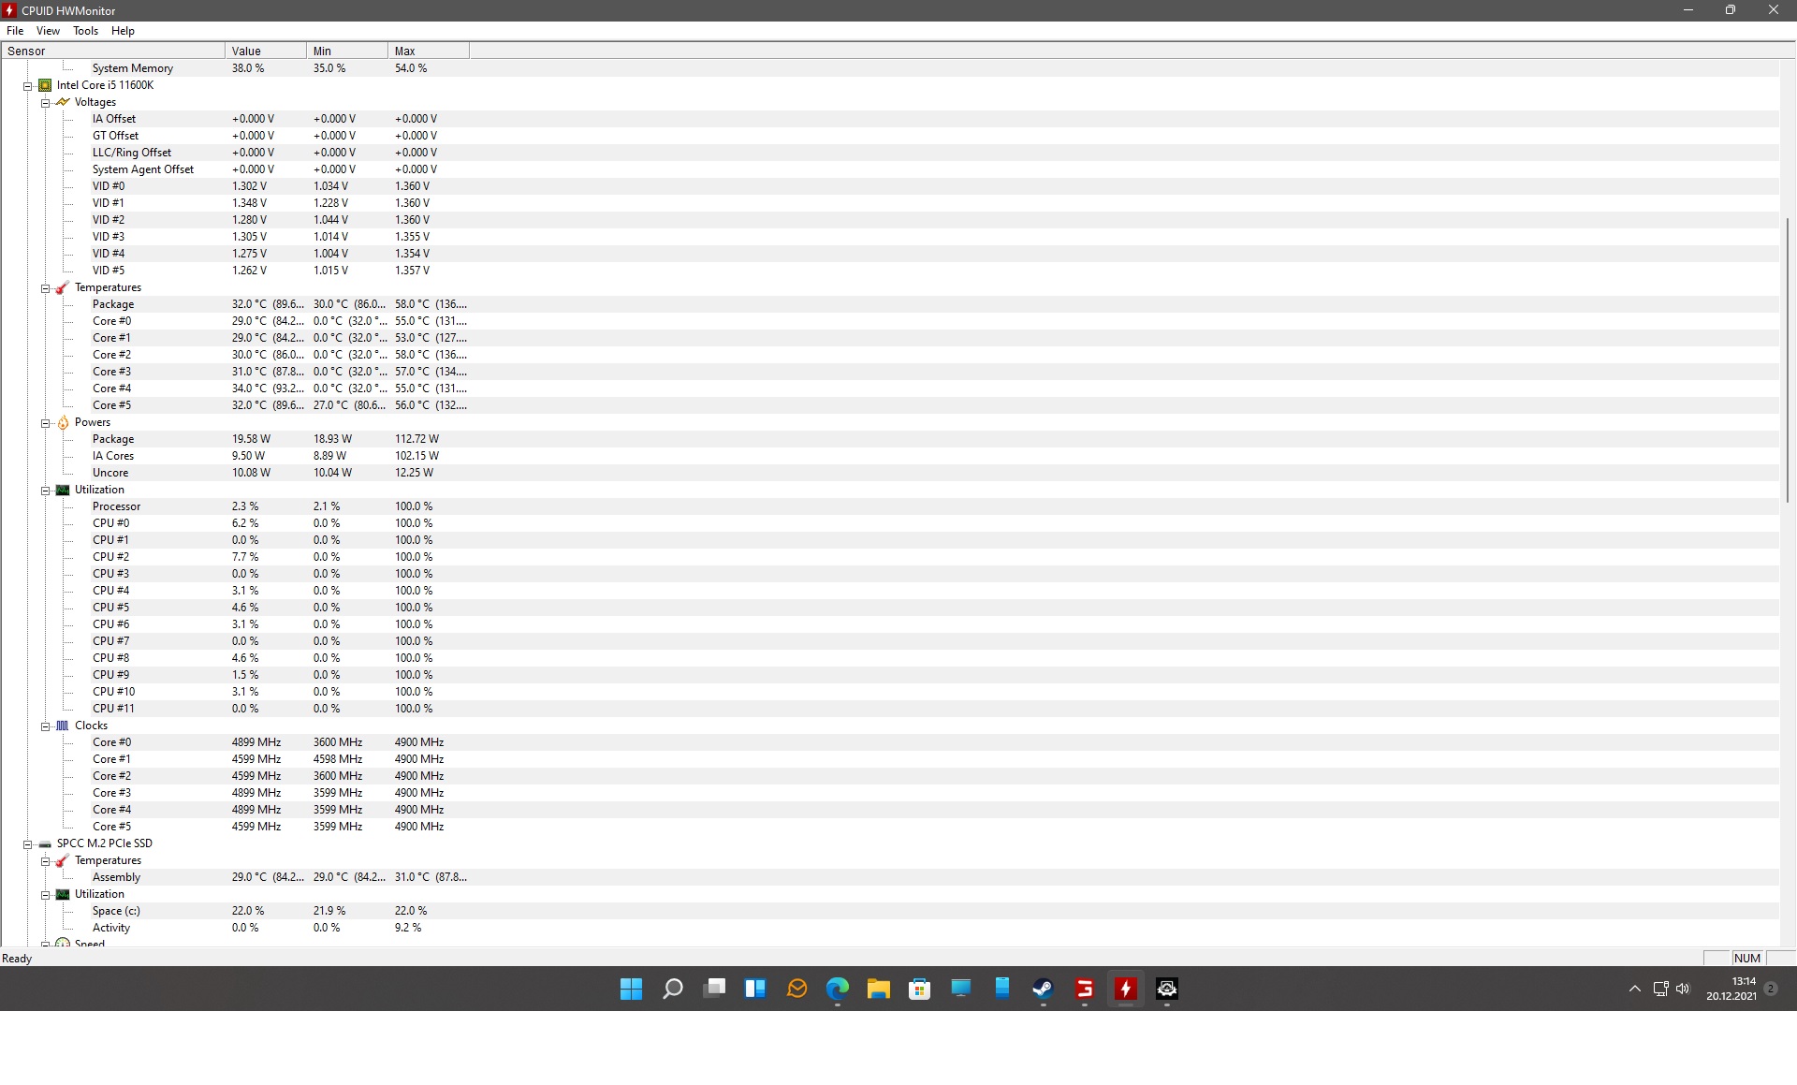Click the SPCC M.2 SSD drive icon

[45, 843]
